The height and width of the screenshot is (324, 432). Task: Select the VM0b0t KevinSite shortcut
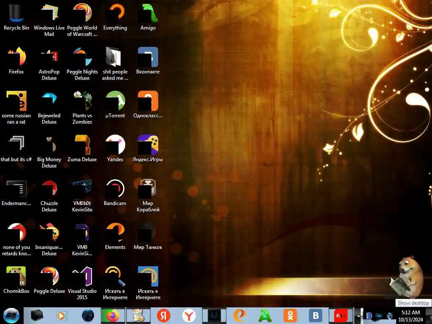(82, 195)
